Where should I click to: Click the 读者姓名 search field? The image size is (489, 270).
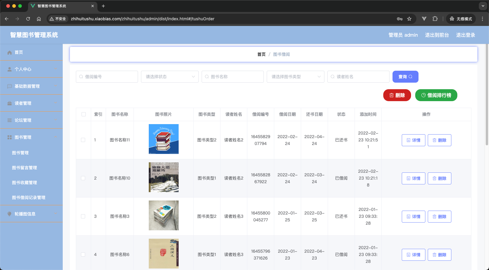pyautogui.click(x=358, y=77)
